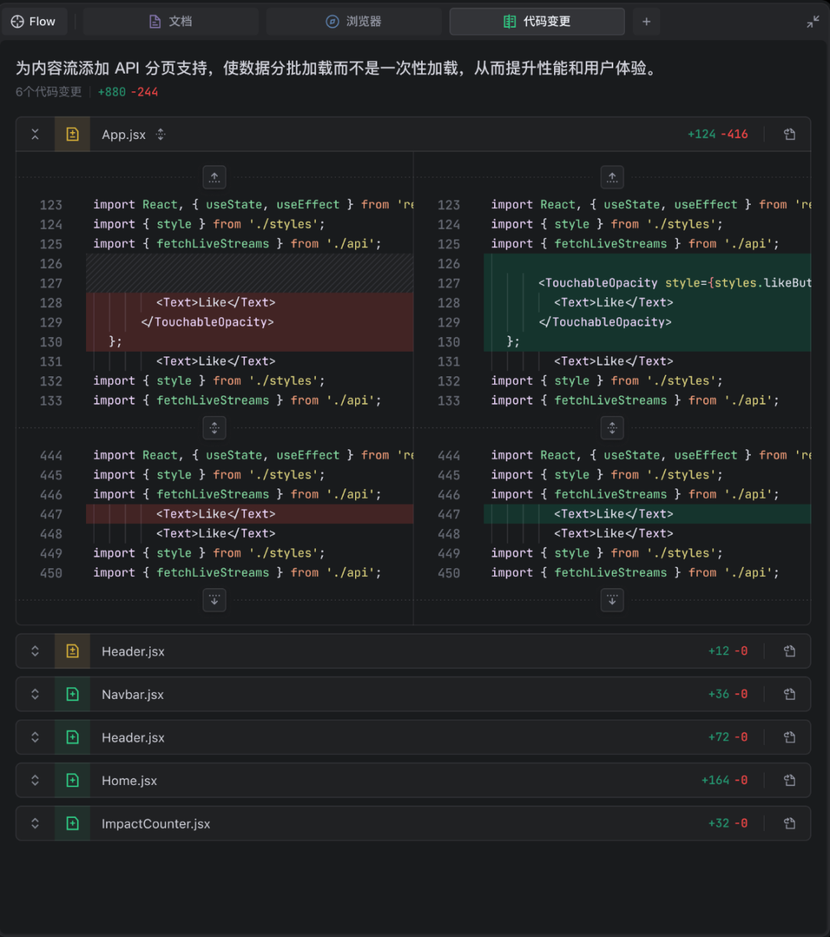The image size is (830, 937).
Task: Copy icon on Header.jsx +12 row
Action: point(789,651)
